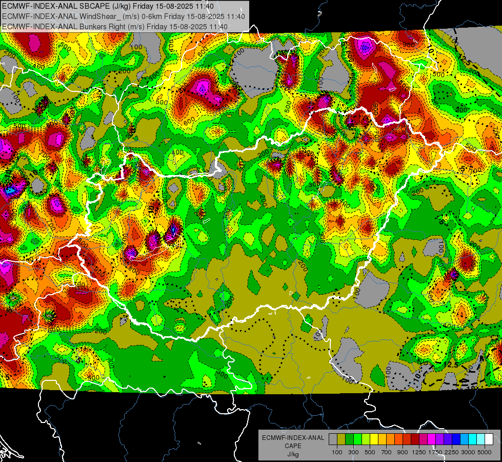Click the white swatch at legend end

489,439
